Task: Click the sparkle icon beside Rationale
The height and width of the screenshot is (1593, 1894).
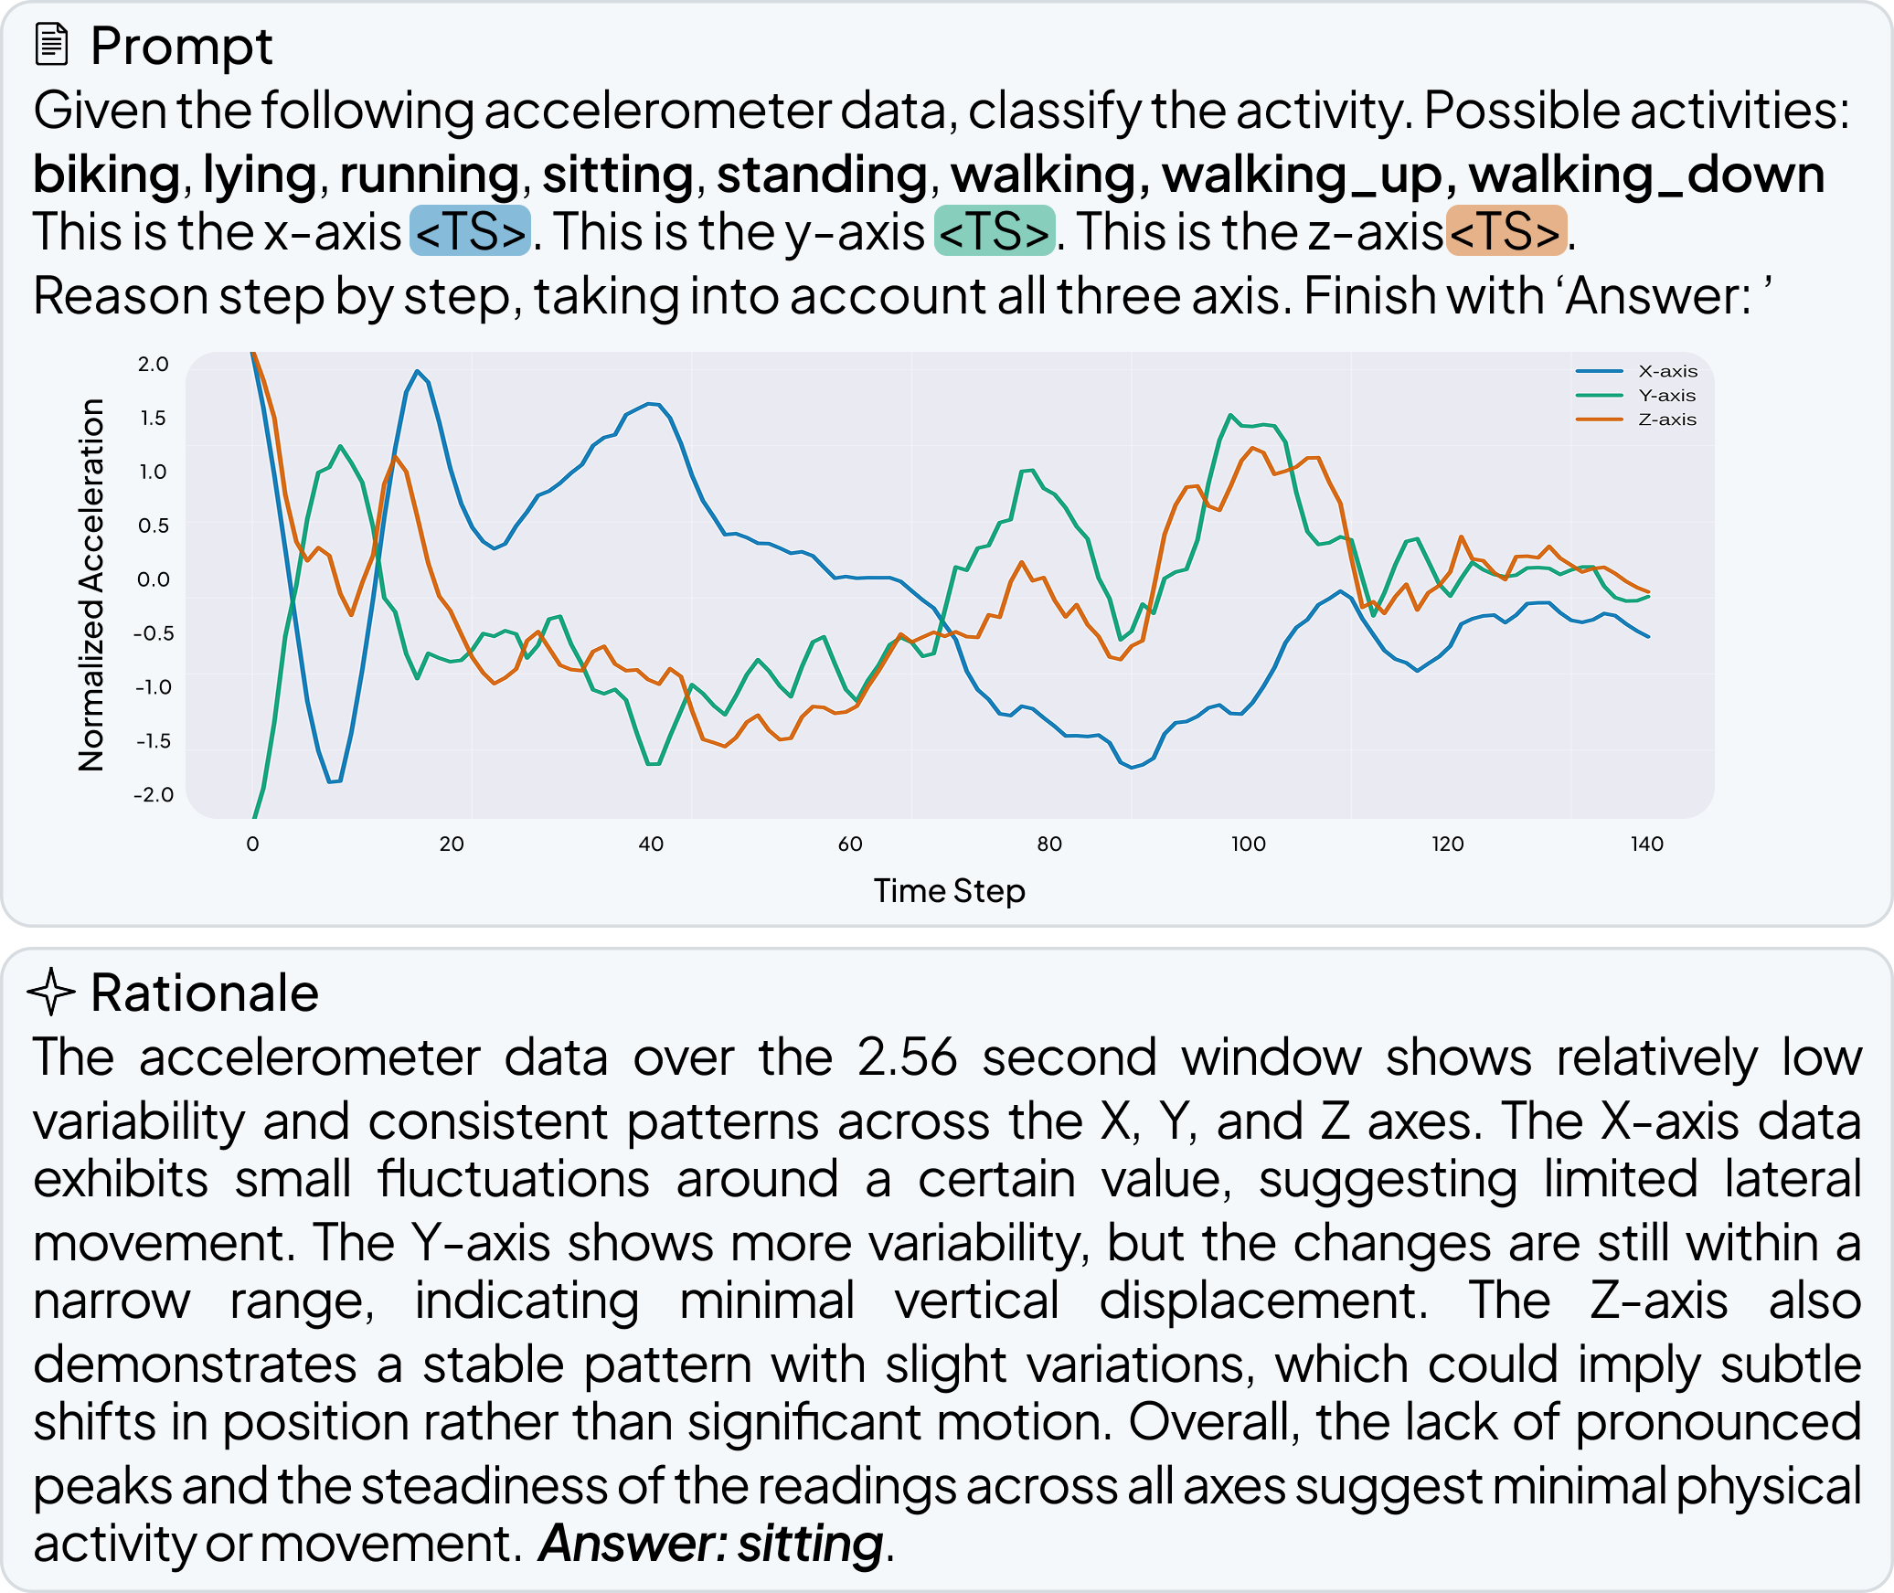Action: (51, 992)
